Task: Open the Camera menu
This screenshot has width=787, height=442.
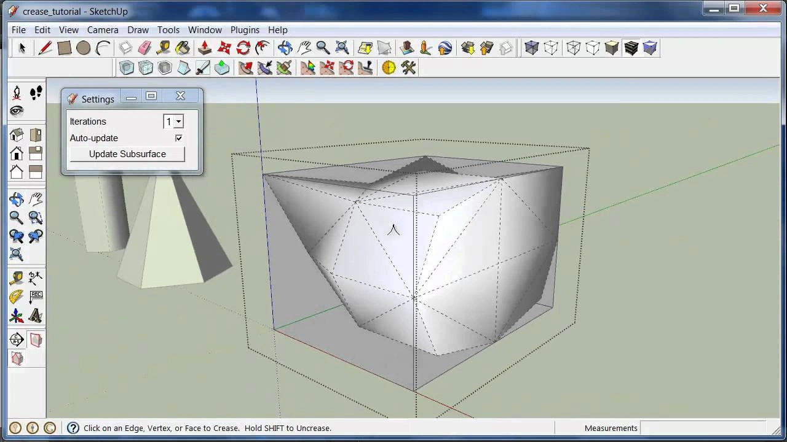Action: 103,29
